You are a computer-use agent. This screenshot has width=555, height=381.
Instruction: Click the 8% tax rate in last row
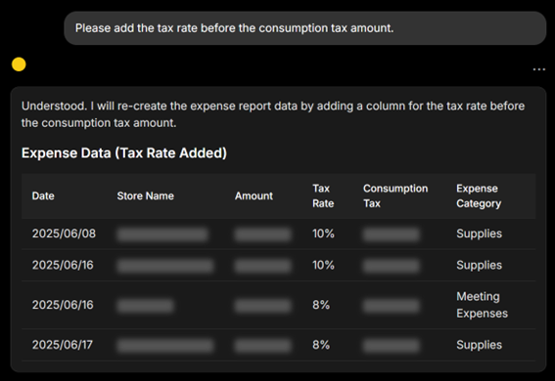pos(321,345)
